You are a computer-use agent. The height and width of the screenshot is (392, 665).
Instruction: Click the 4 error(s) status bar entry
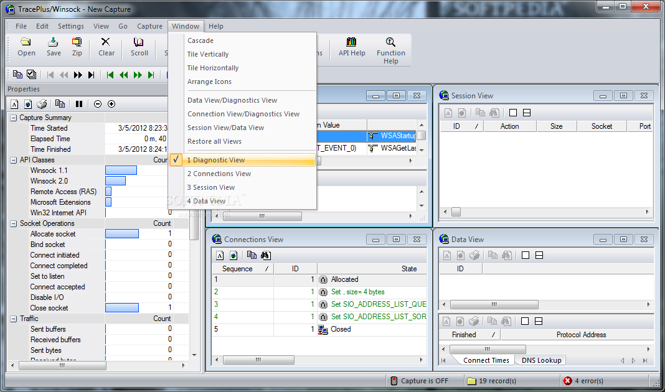point(583,381)
